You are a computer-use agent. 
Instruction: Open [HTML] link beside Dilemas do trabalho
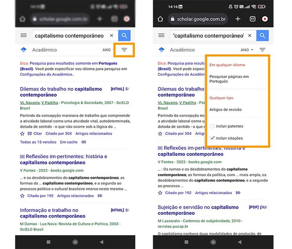120,89
